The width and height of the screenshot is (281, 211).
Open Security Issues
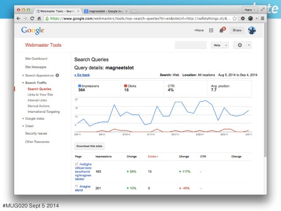36,133
